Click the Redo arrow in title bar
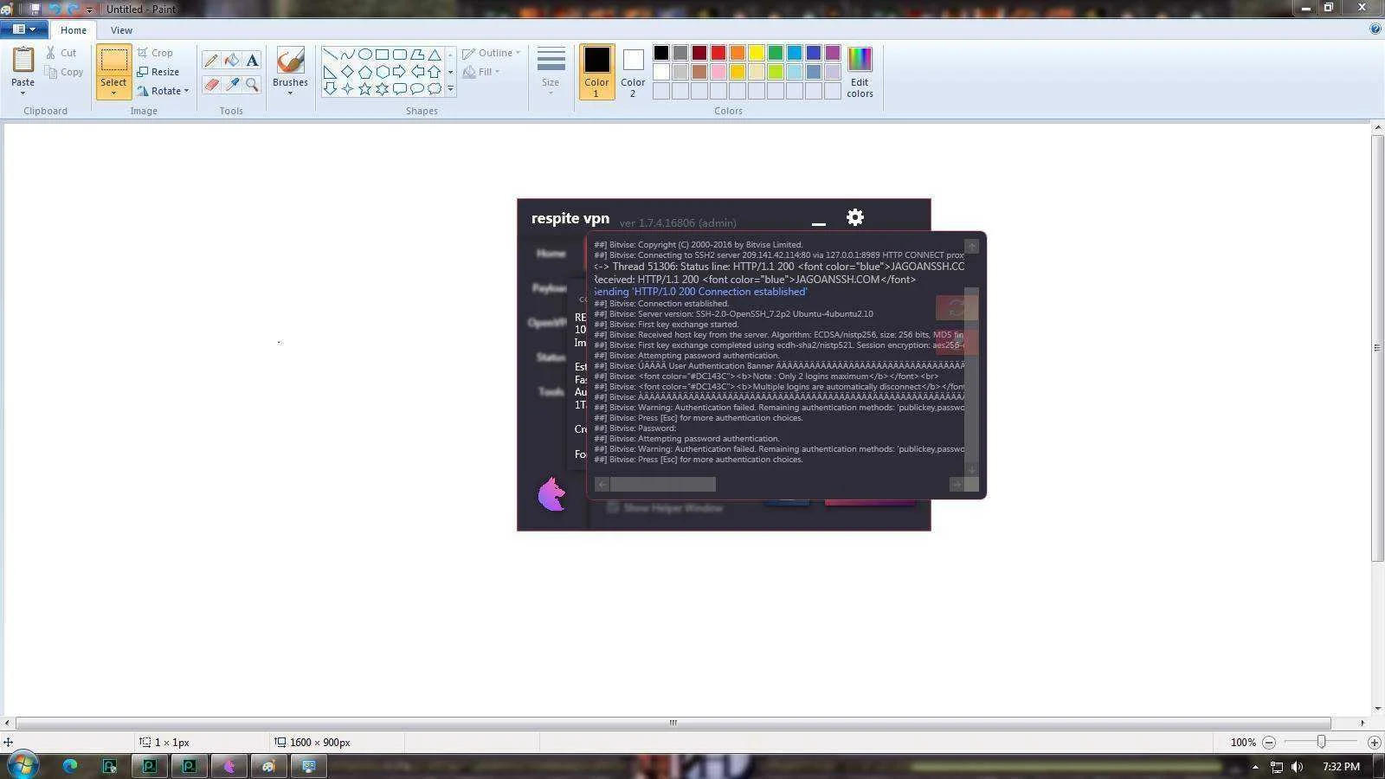Viewport: 1385px width, 779px height. click(73, 9)
